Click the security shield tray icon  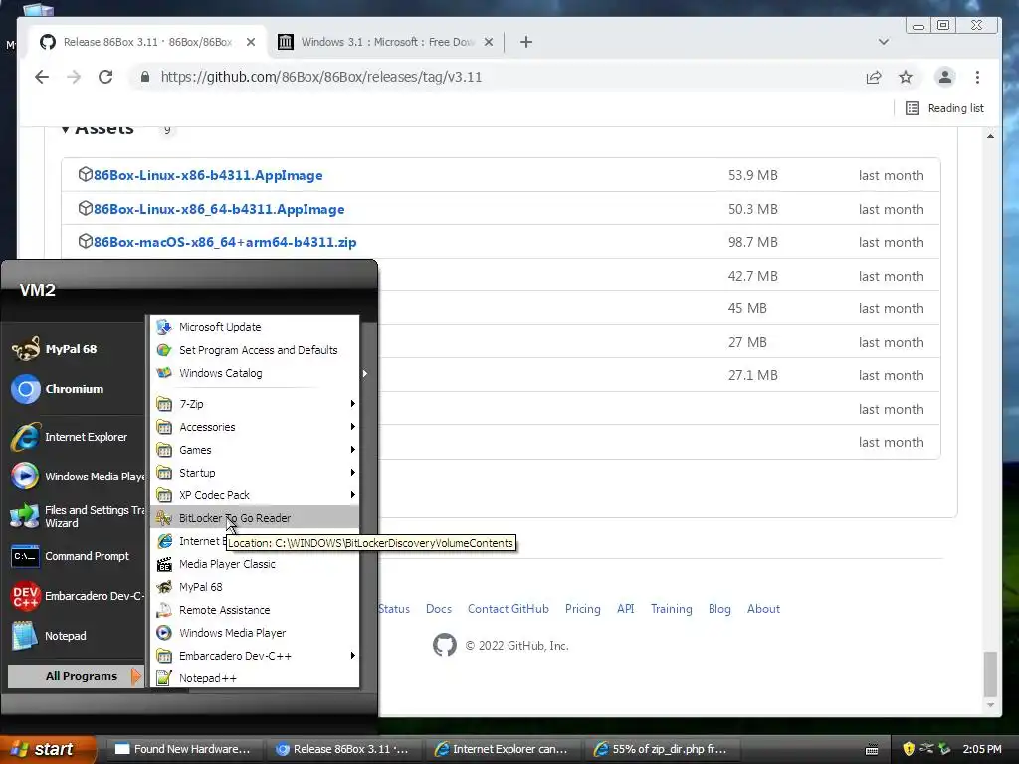coord(909,749)
